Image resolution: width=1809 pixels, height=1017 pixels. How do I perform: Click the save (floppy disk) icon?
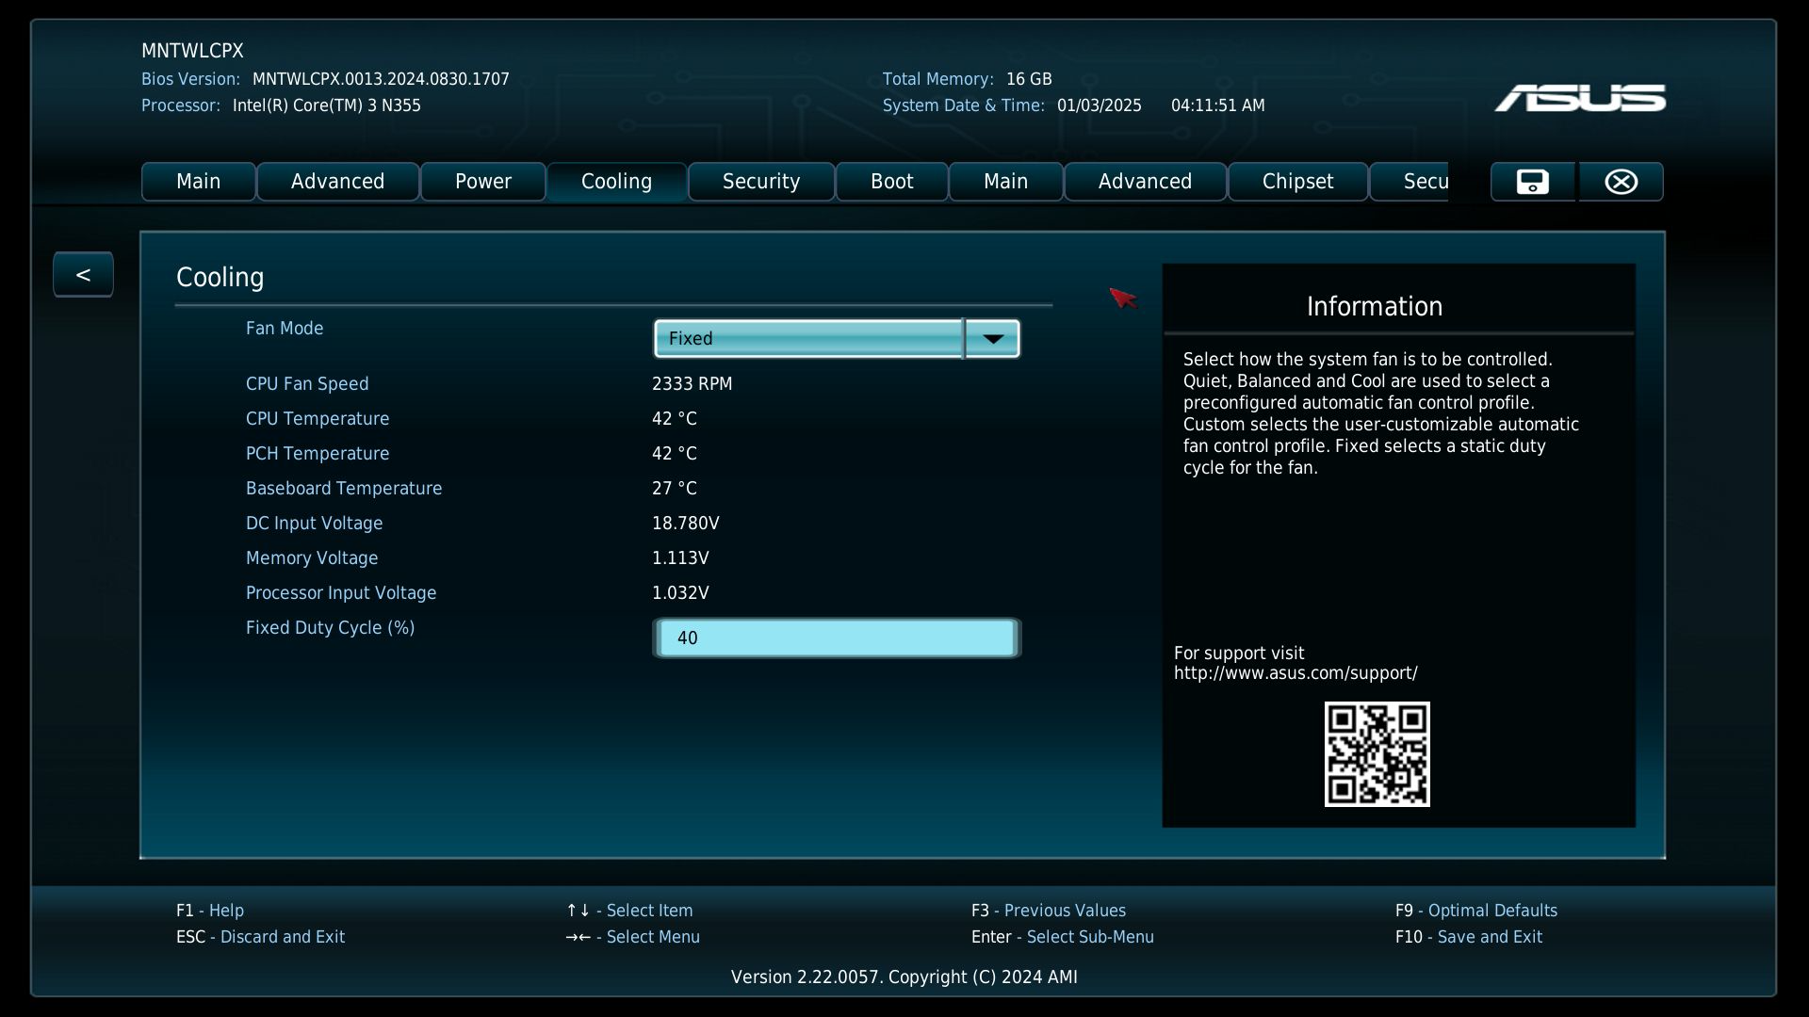click(1532, 182)
